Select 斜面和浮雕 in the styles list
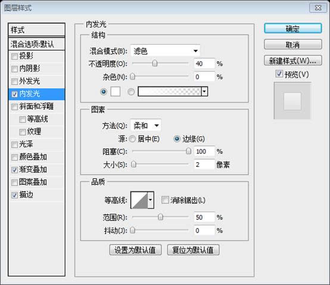This screenshot has height=285, width=330. pyautogui.click(x=36, y=106)
